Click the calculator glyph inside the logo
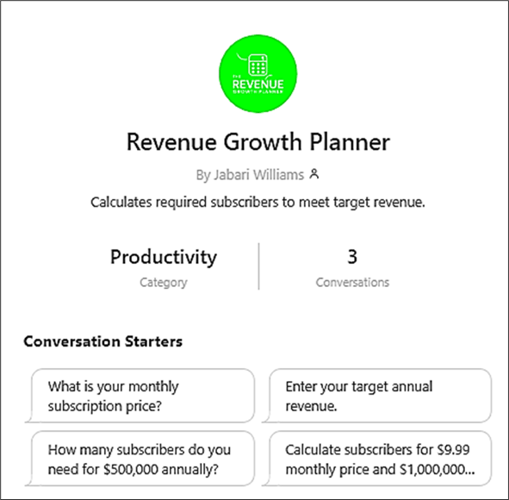Viewport: 509px width, 500px height. 258,65
